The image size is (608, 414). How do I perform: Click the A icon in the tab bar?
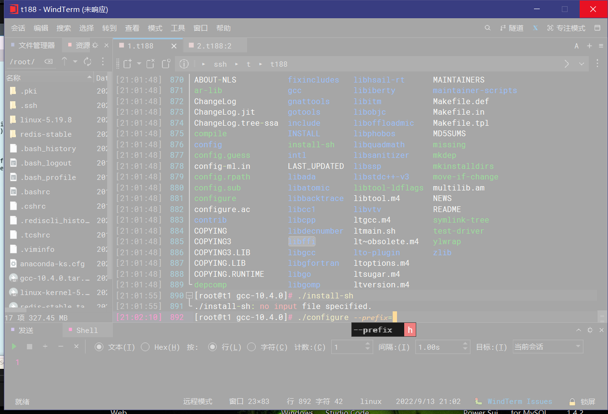577,46
